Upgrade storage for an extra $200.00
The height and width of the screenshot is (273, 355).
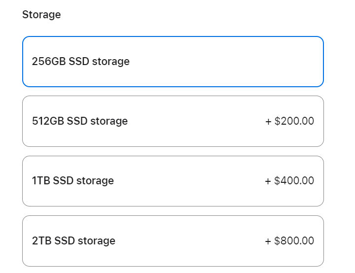(x=173, y=121)
